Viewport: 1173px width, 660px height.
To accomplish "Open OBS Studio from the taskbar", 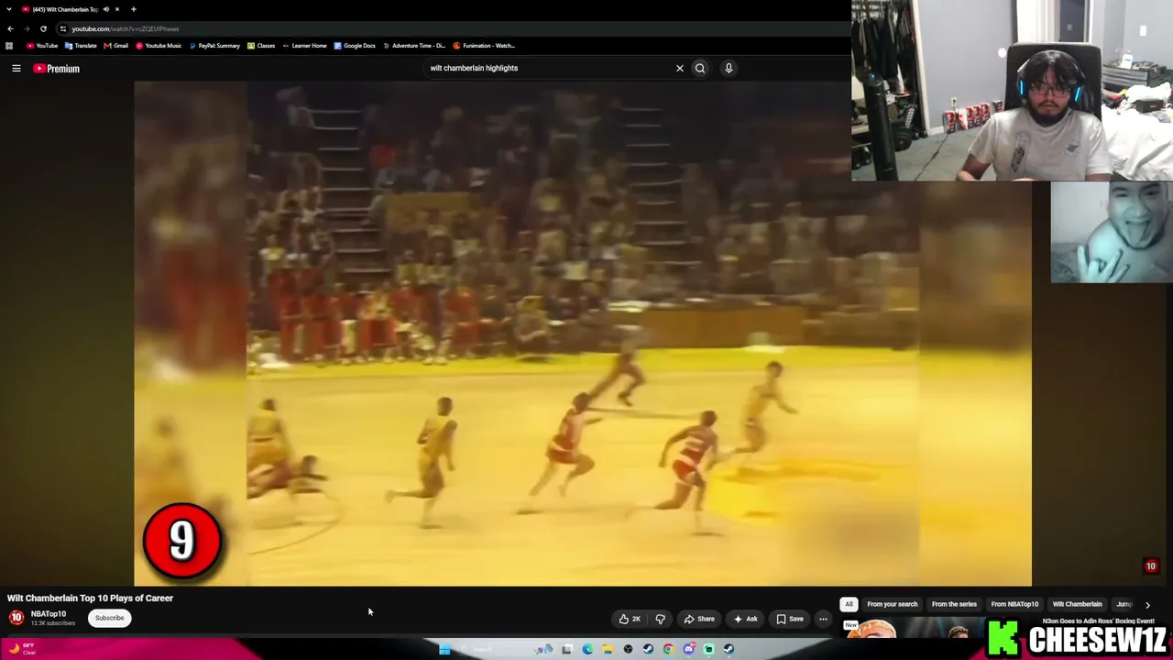I will (628, 649).
